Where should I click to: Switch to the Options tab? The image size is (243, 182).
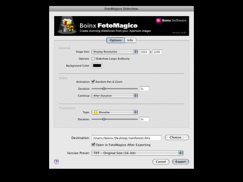[x=115, y=40]
